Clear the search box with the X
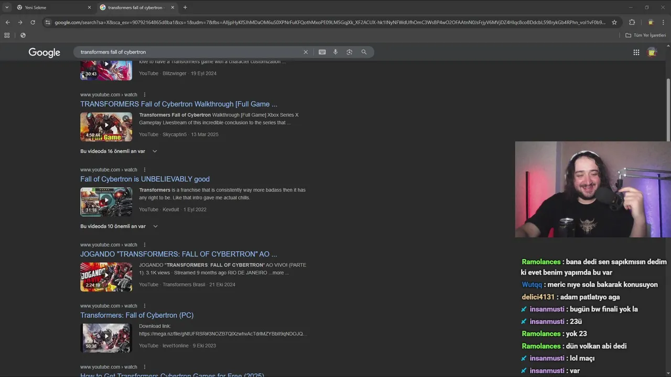The height and width of the screenshot is (377, 671). coord(306,52)
